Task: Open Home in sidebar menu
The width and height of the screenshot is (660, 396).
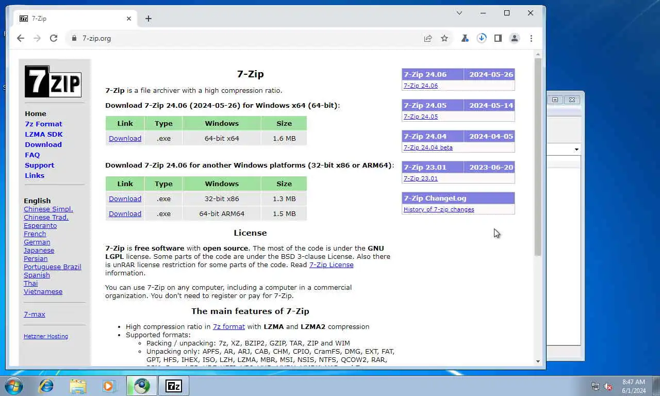Action: click(36, 113)
